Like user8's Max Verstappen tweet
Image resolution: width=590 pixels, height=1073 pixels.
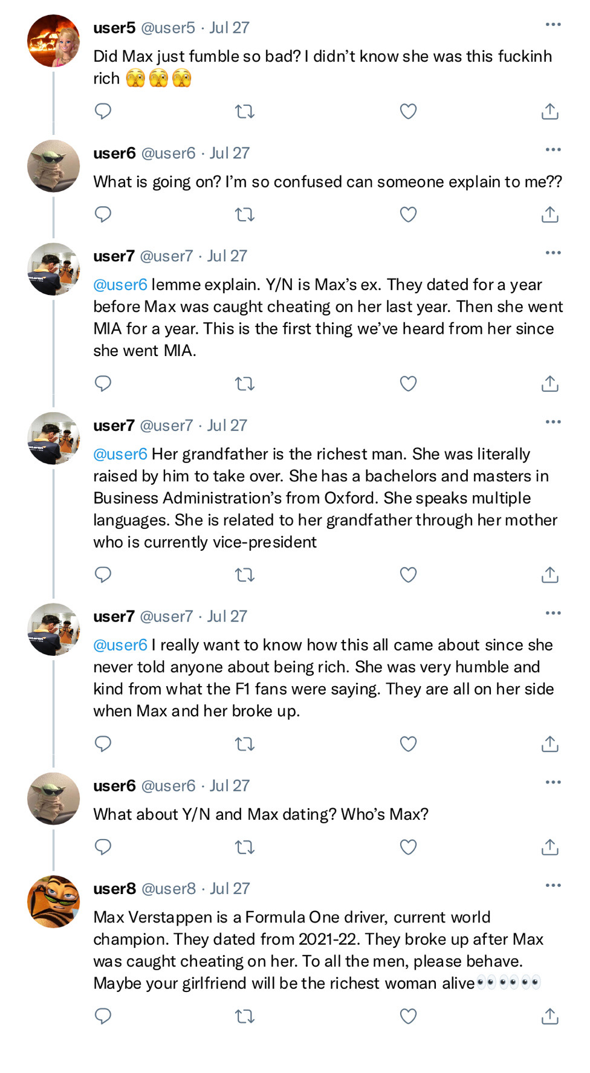click(409, 1017)
